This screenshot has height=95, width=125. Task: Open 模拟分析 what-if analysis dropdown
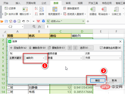click(25, 11)
